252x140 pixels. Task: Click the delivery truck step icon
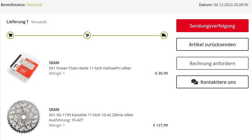point(164,36)
